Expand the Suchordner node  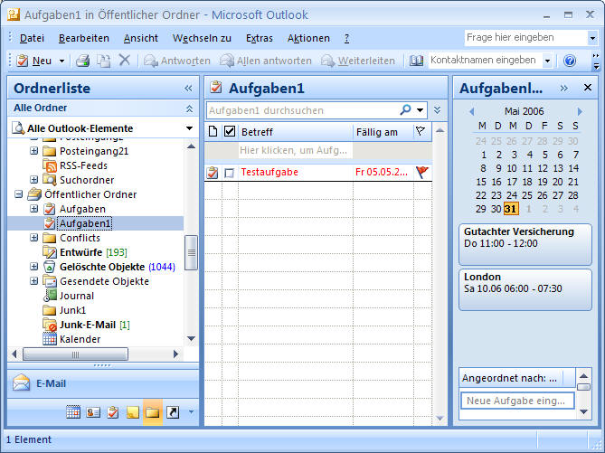[x=34, y=180]
